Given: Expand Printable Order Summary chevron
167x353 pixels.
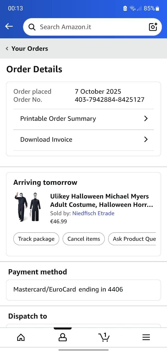Looking at the screenshot, I should click(x=146, y=119).
